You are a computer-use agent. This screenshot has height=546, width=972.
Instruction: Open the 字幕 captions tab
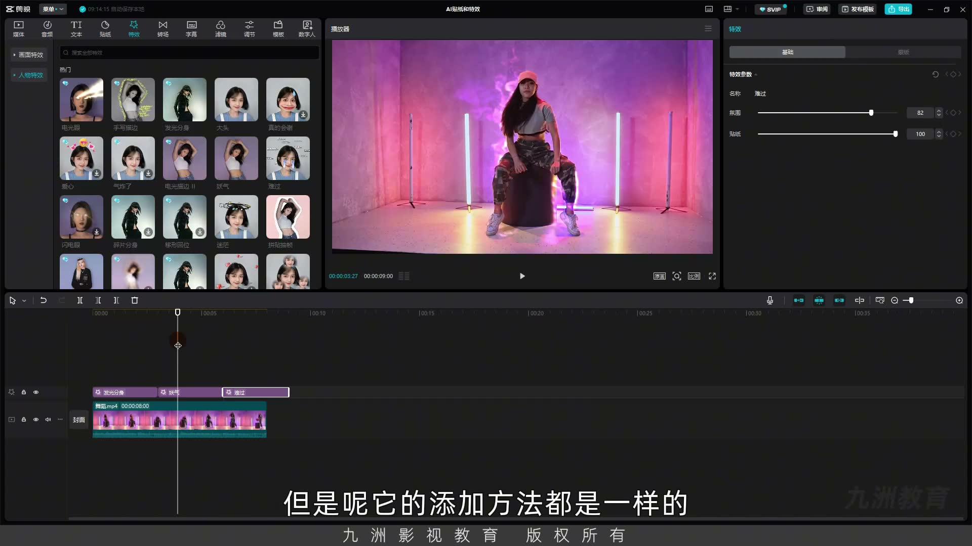tap(191, 29)
